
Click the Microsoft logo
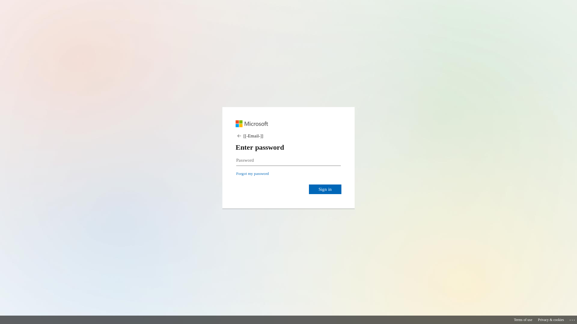(252, 124)
